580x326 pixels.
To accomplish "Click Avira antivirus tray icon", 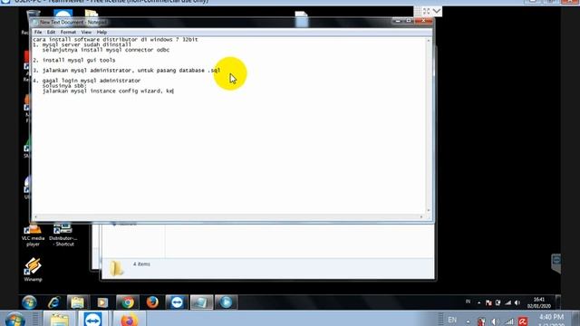I will click(523, 321).
